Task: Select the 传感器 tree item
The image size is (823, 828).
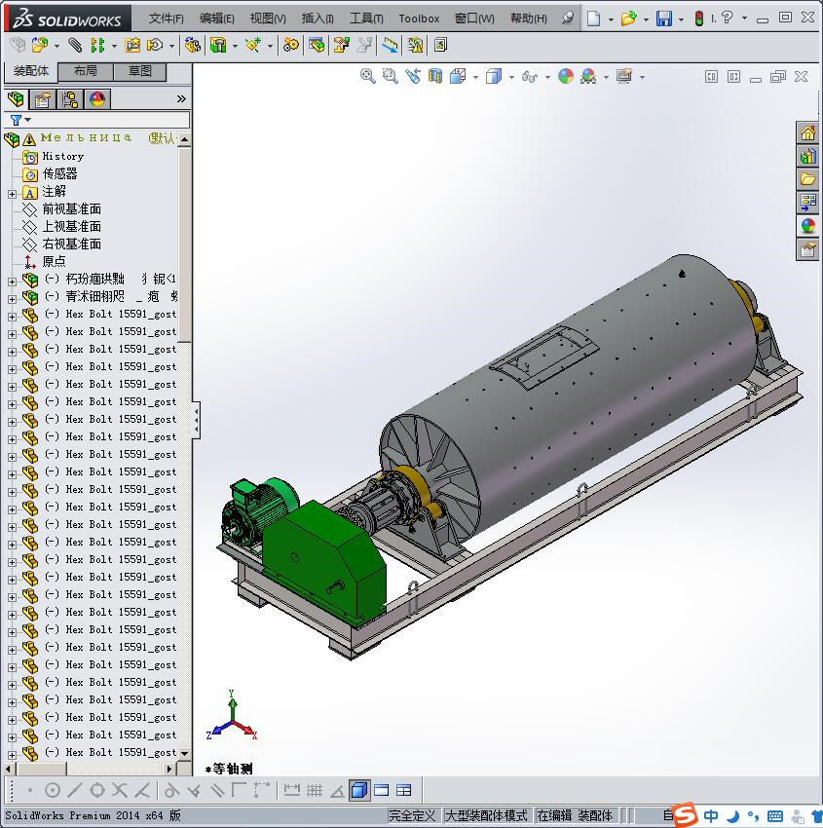Action: coord(59,173)
